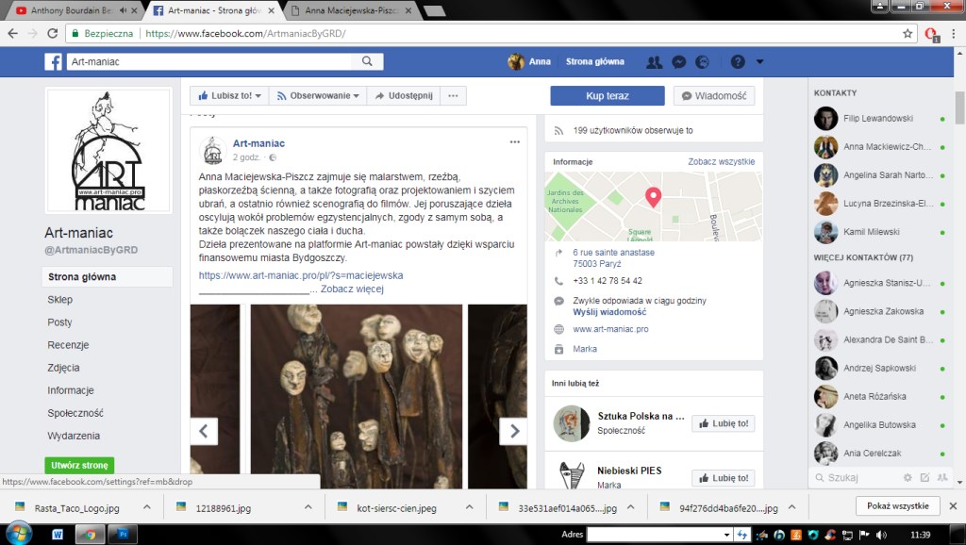
Task: Like the Sztuka Polska na... page
Action: 723,423
